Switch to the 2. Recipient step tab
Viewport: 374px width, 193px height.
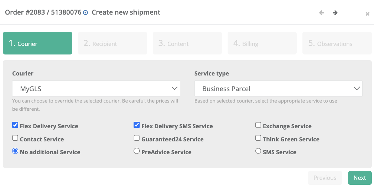tap(112, 43)
